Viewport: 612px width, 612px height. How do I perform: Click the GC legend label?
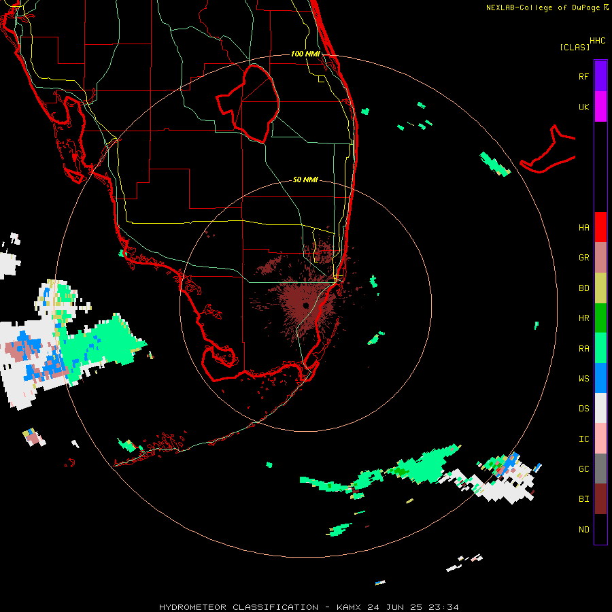click(x=583, y=469)
